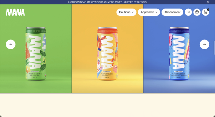
Task: Click the MANA logo in the header
Action: click(15, 12)
